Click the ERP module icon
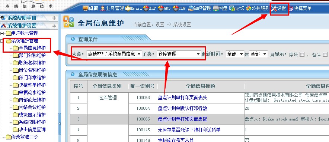This screenshot has width=329, height=142. point(146,9)
